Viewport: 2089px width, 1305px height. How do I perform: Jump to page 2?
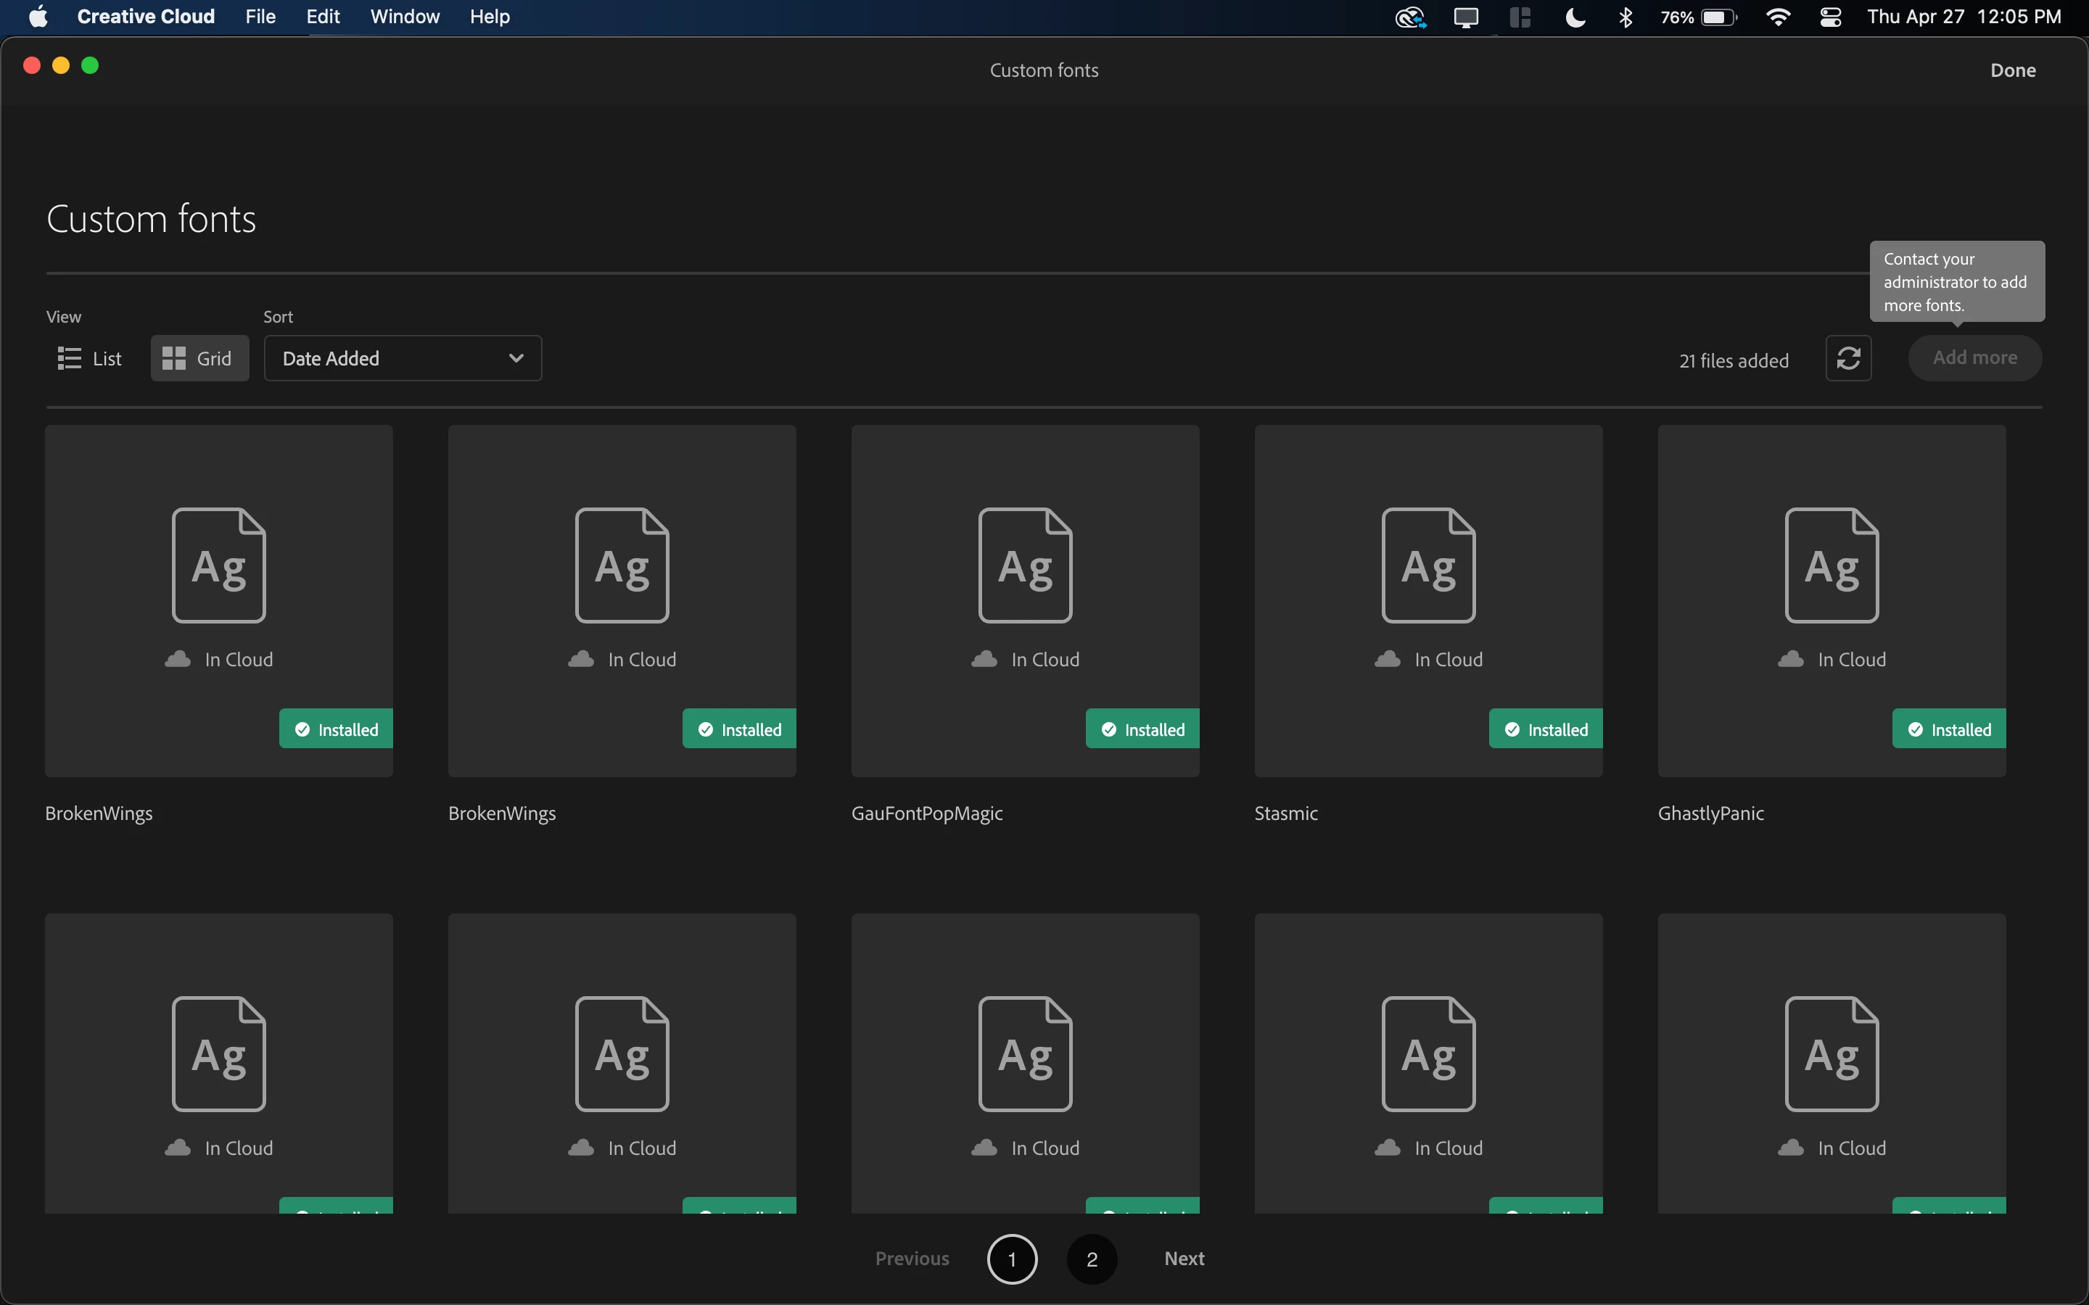click(1091, 1259)
